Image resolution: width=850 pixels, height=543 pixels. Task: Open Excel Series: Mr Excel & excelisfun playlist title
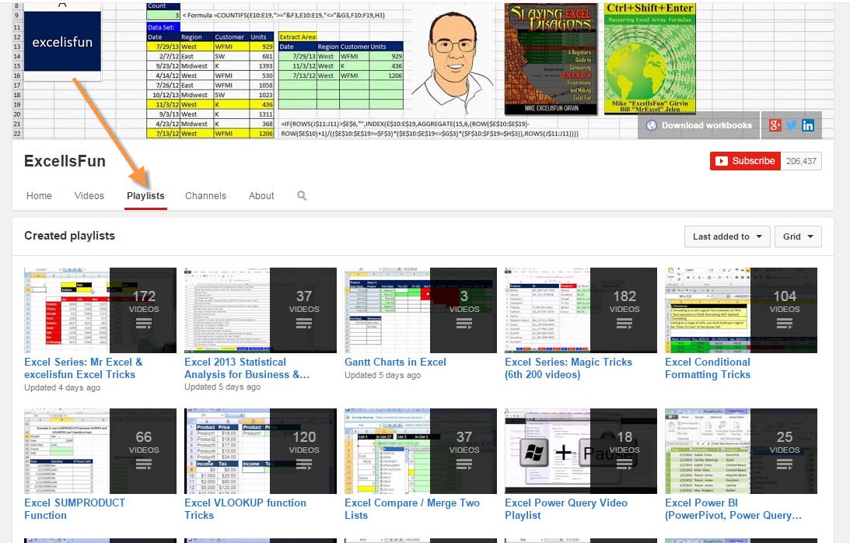click(83, 368)
